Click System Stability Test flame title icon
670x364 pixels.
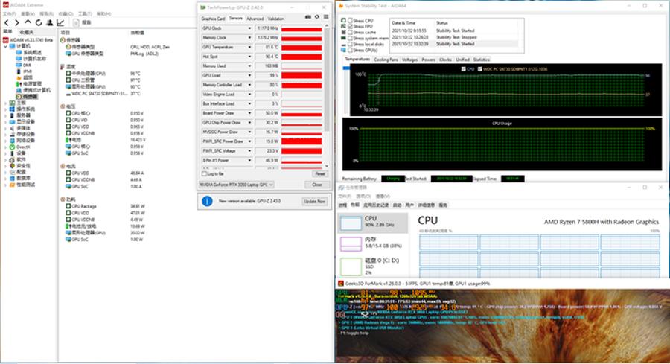tap(340, 6)
